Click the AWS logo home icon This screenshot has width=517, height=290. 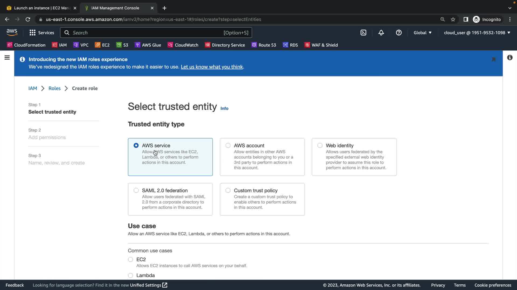coord(12,32)
